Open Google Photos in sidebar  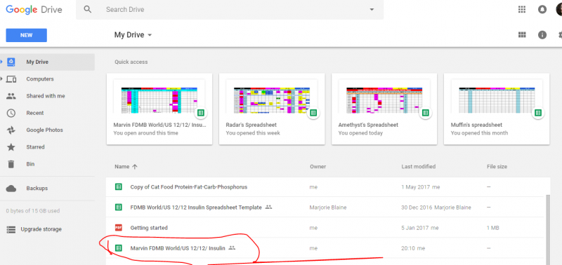(44, 130)
